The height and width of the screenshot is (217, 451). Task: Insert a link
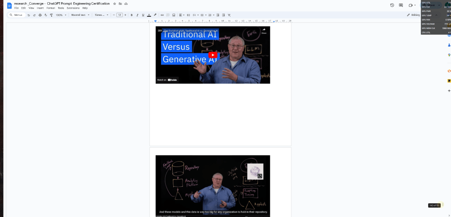coord(162,15)
